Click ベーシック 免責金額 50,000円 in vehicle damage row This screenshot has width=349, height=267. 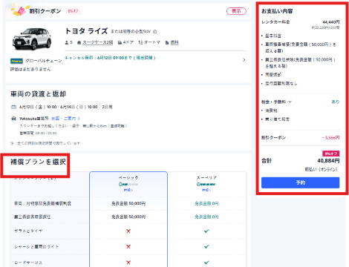(x=128, y=203)
